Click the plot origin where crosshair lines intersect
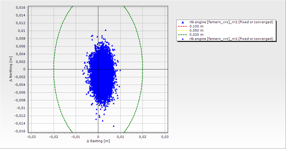This screenshot has width=286, height=149. tap(98, 69)
